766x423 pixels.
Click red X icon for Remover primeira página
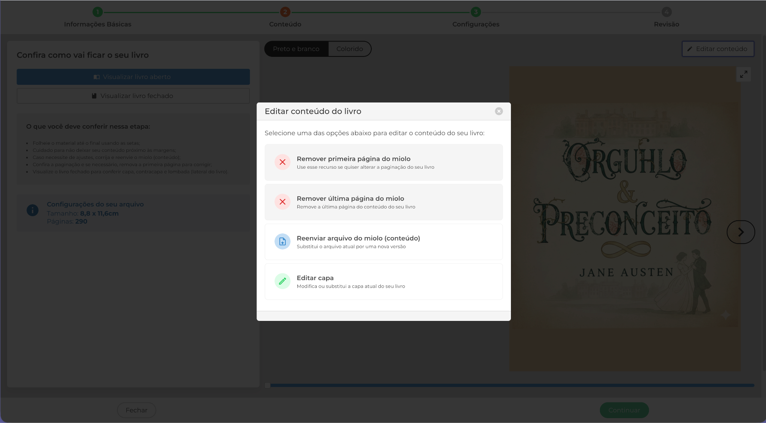click(282, 162)
